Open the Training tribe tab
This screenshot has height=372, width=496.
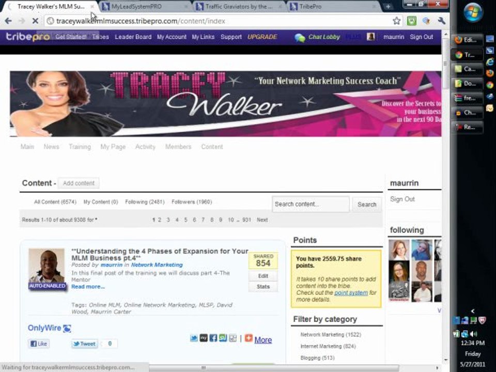pyautogui.click(x=80, y=147)
